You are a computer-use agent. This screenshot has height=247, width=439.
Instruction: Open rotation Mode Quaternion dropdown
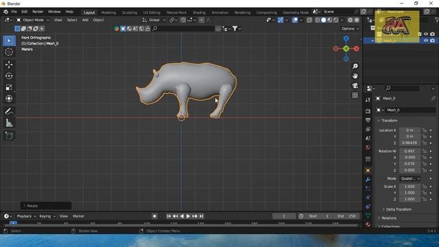coord(410,178)
